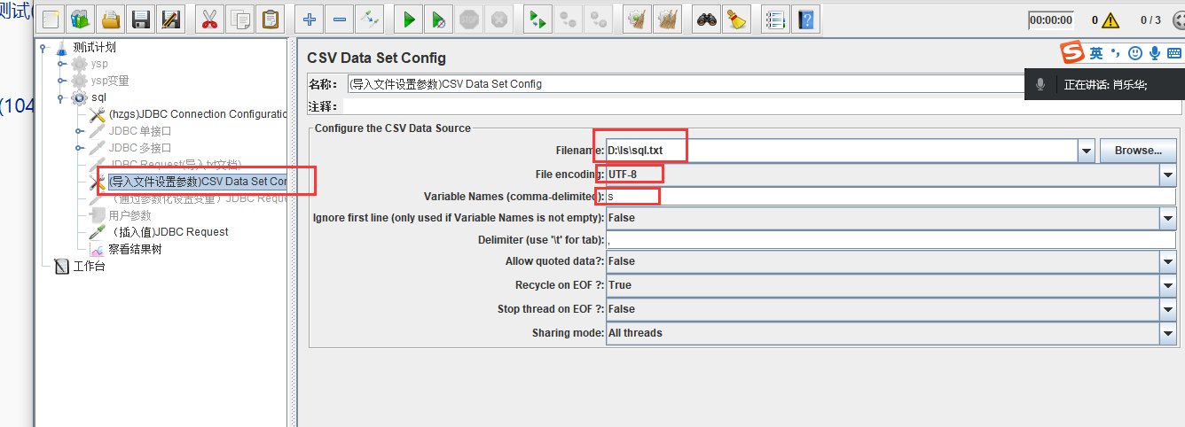Screen dimensions: 1185x427
Task: Click Start no pauses icon
Action: (438, 19)
